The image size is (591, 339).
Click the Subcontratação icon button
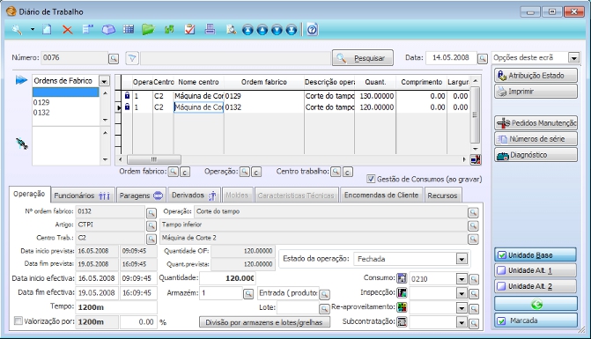[x=403, y=321]
